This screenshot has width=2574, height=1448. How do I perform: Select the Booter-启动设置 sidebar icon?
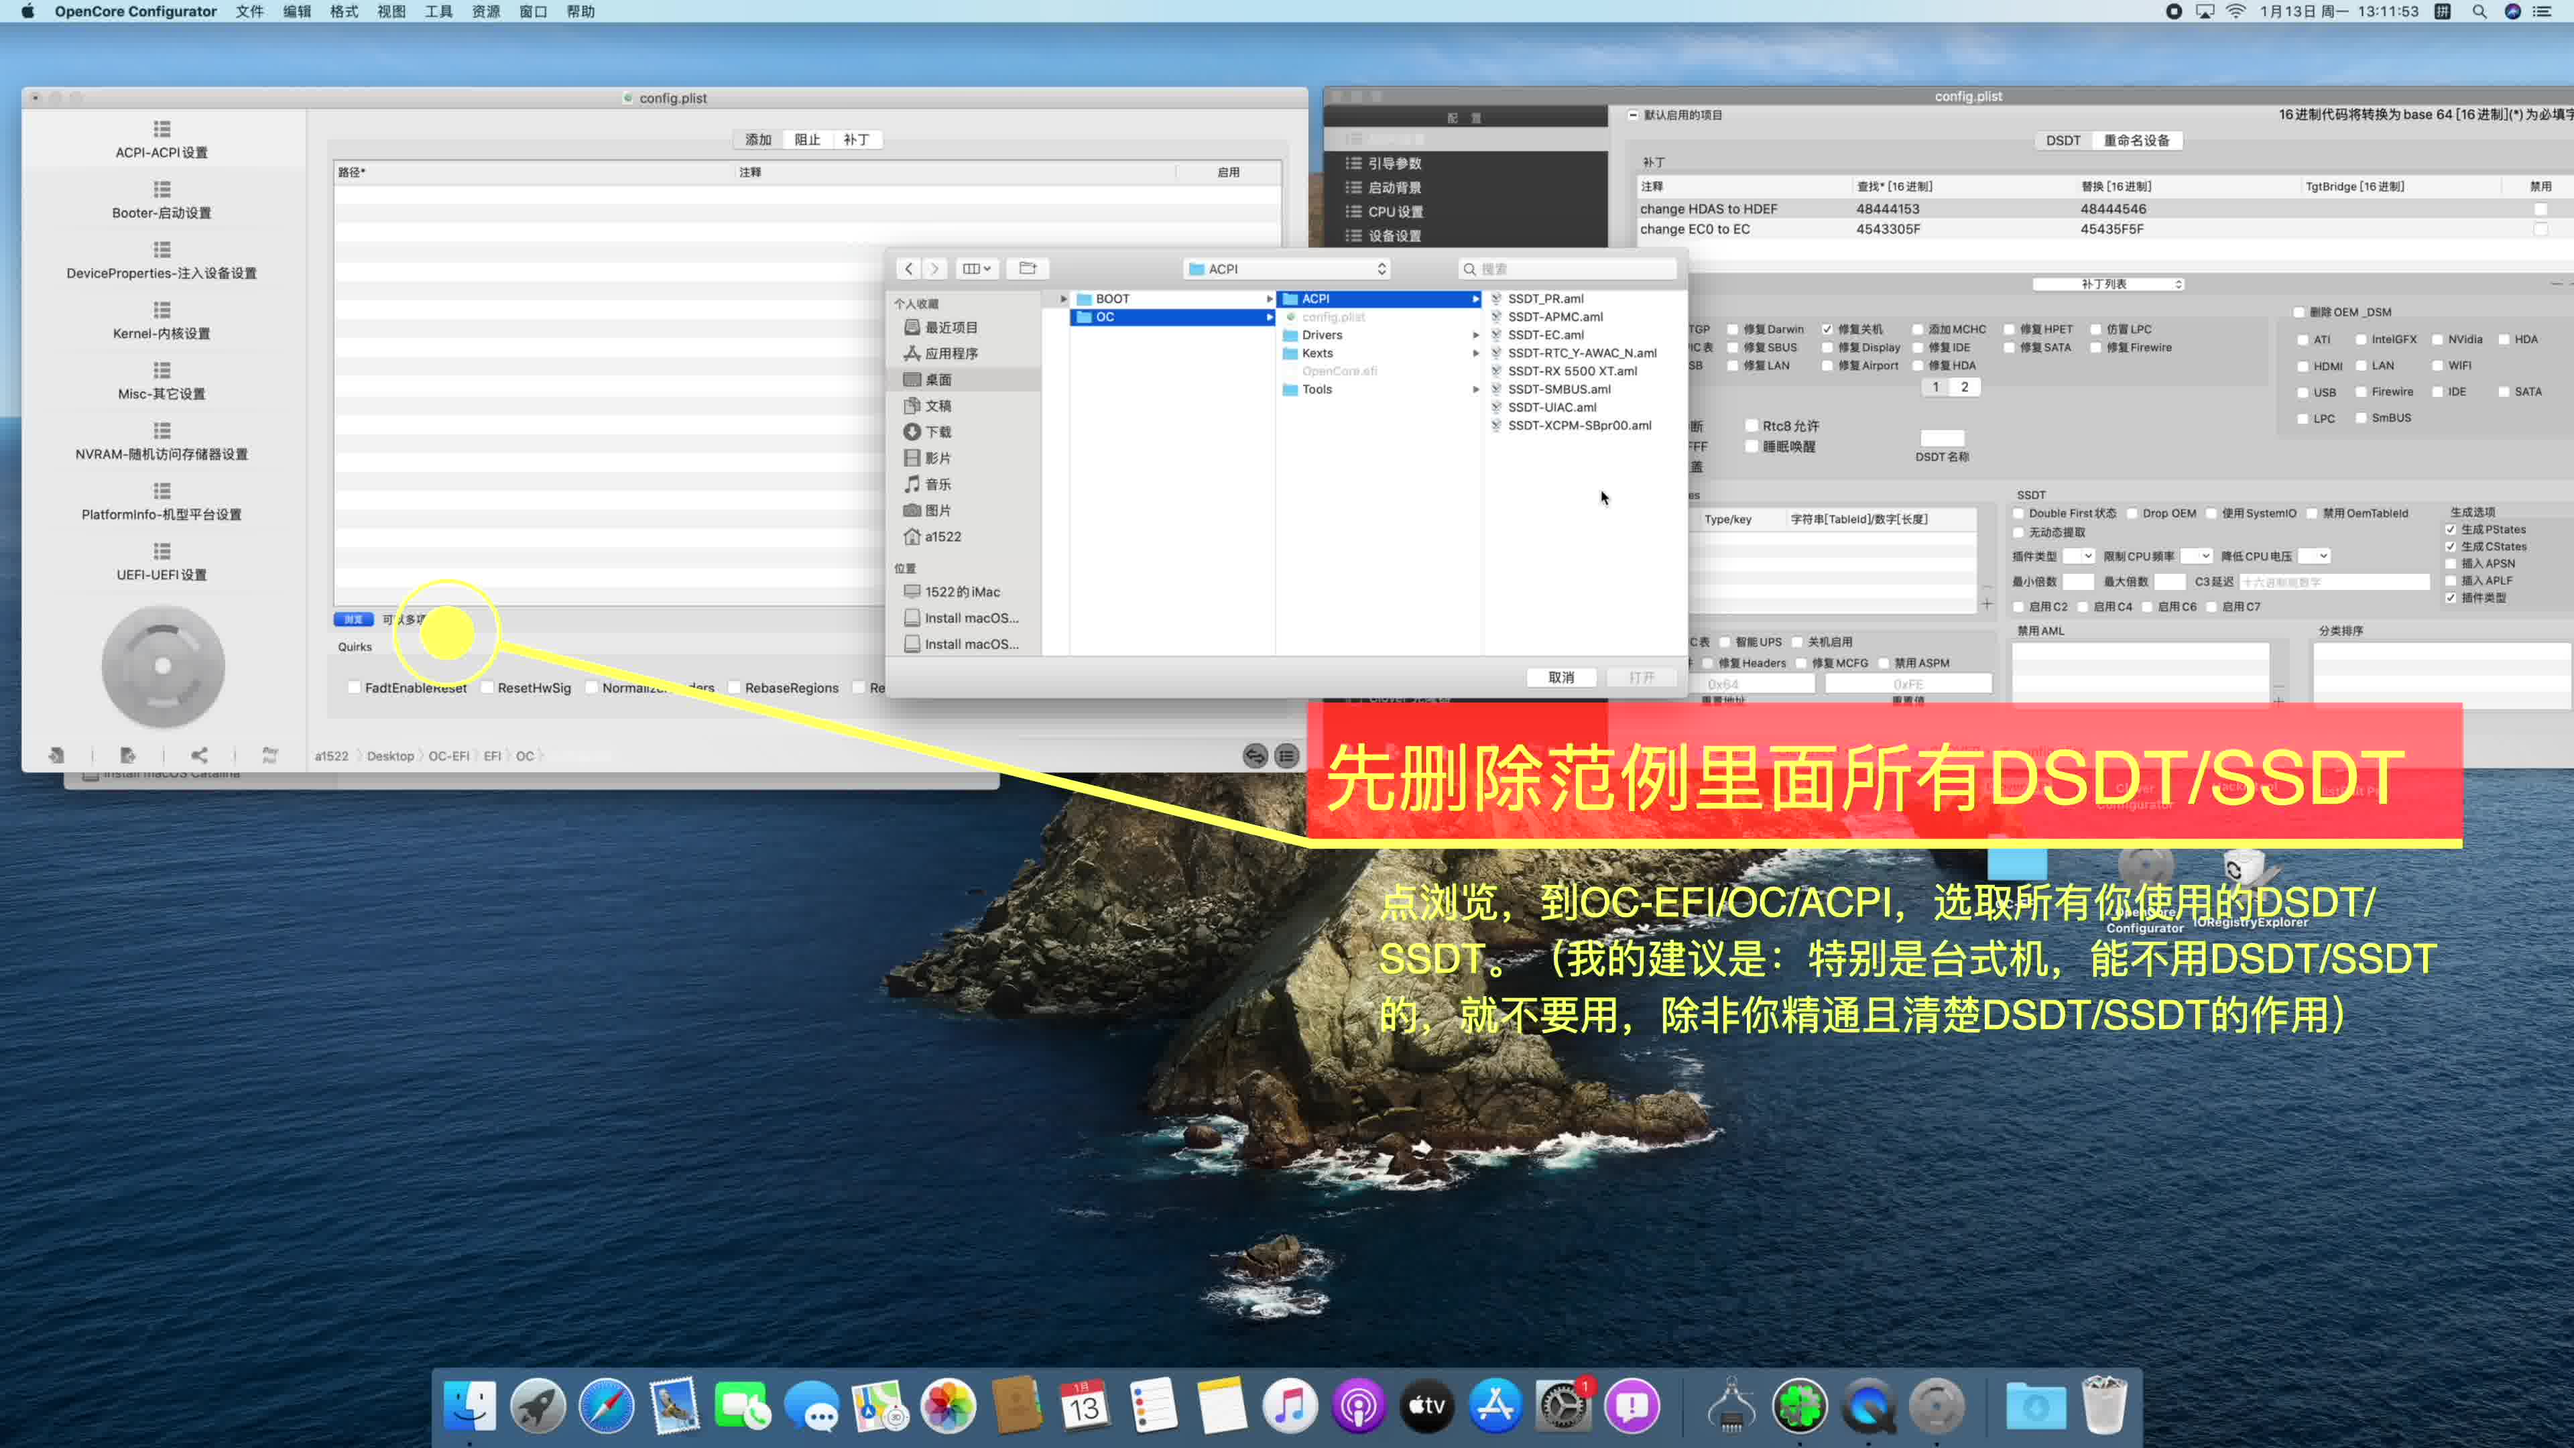[160, 200]
